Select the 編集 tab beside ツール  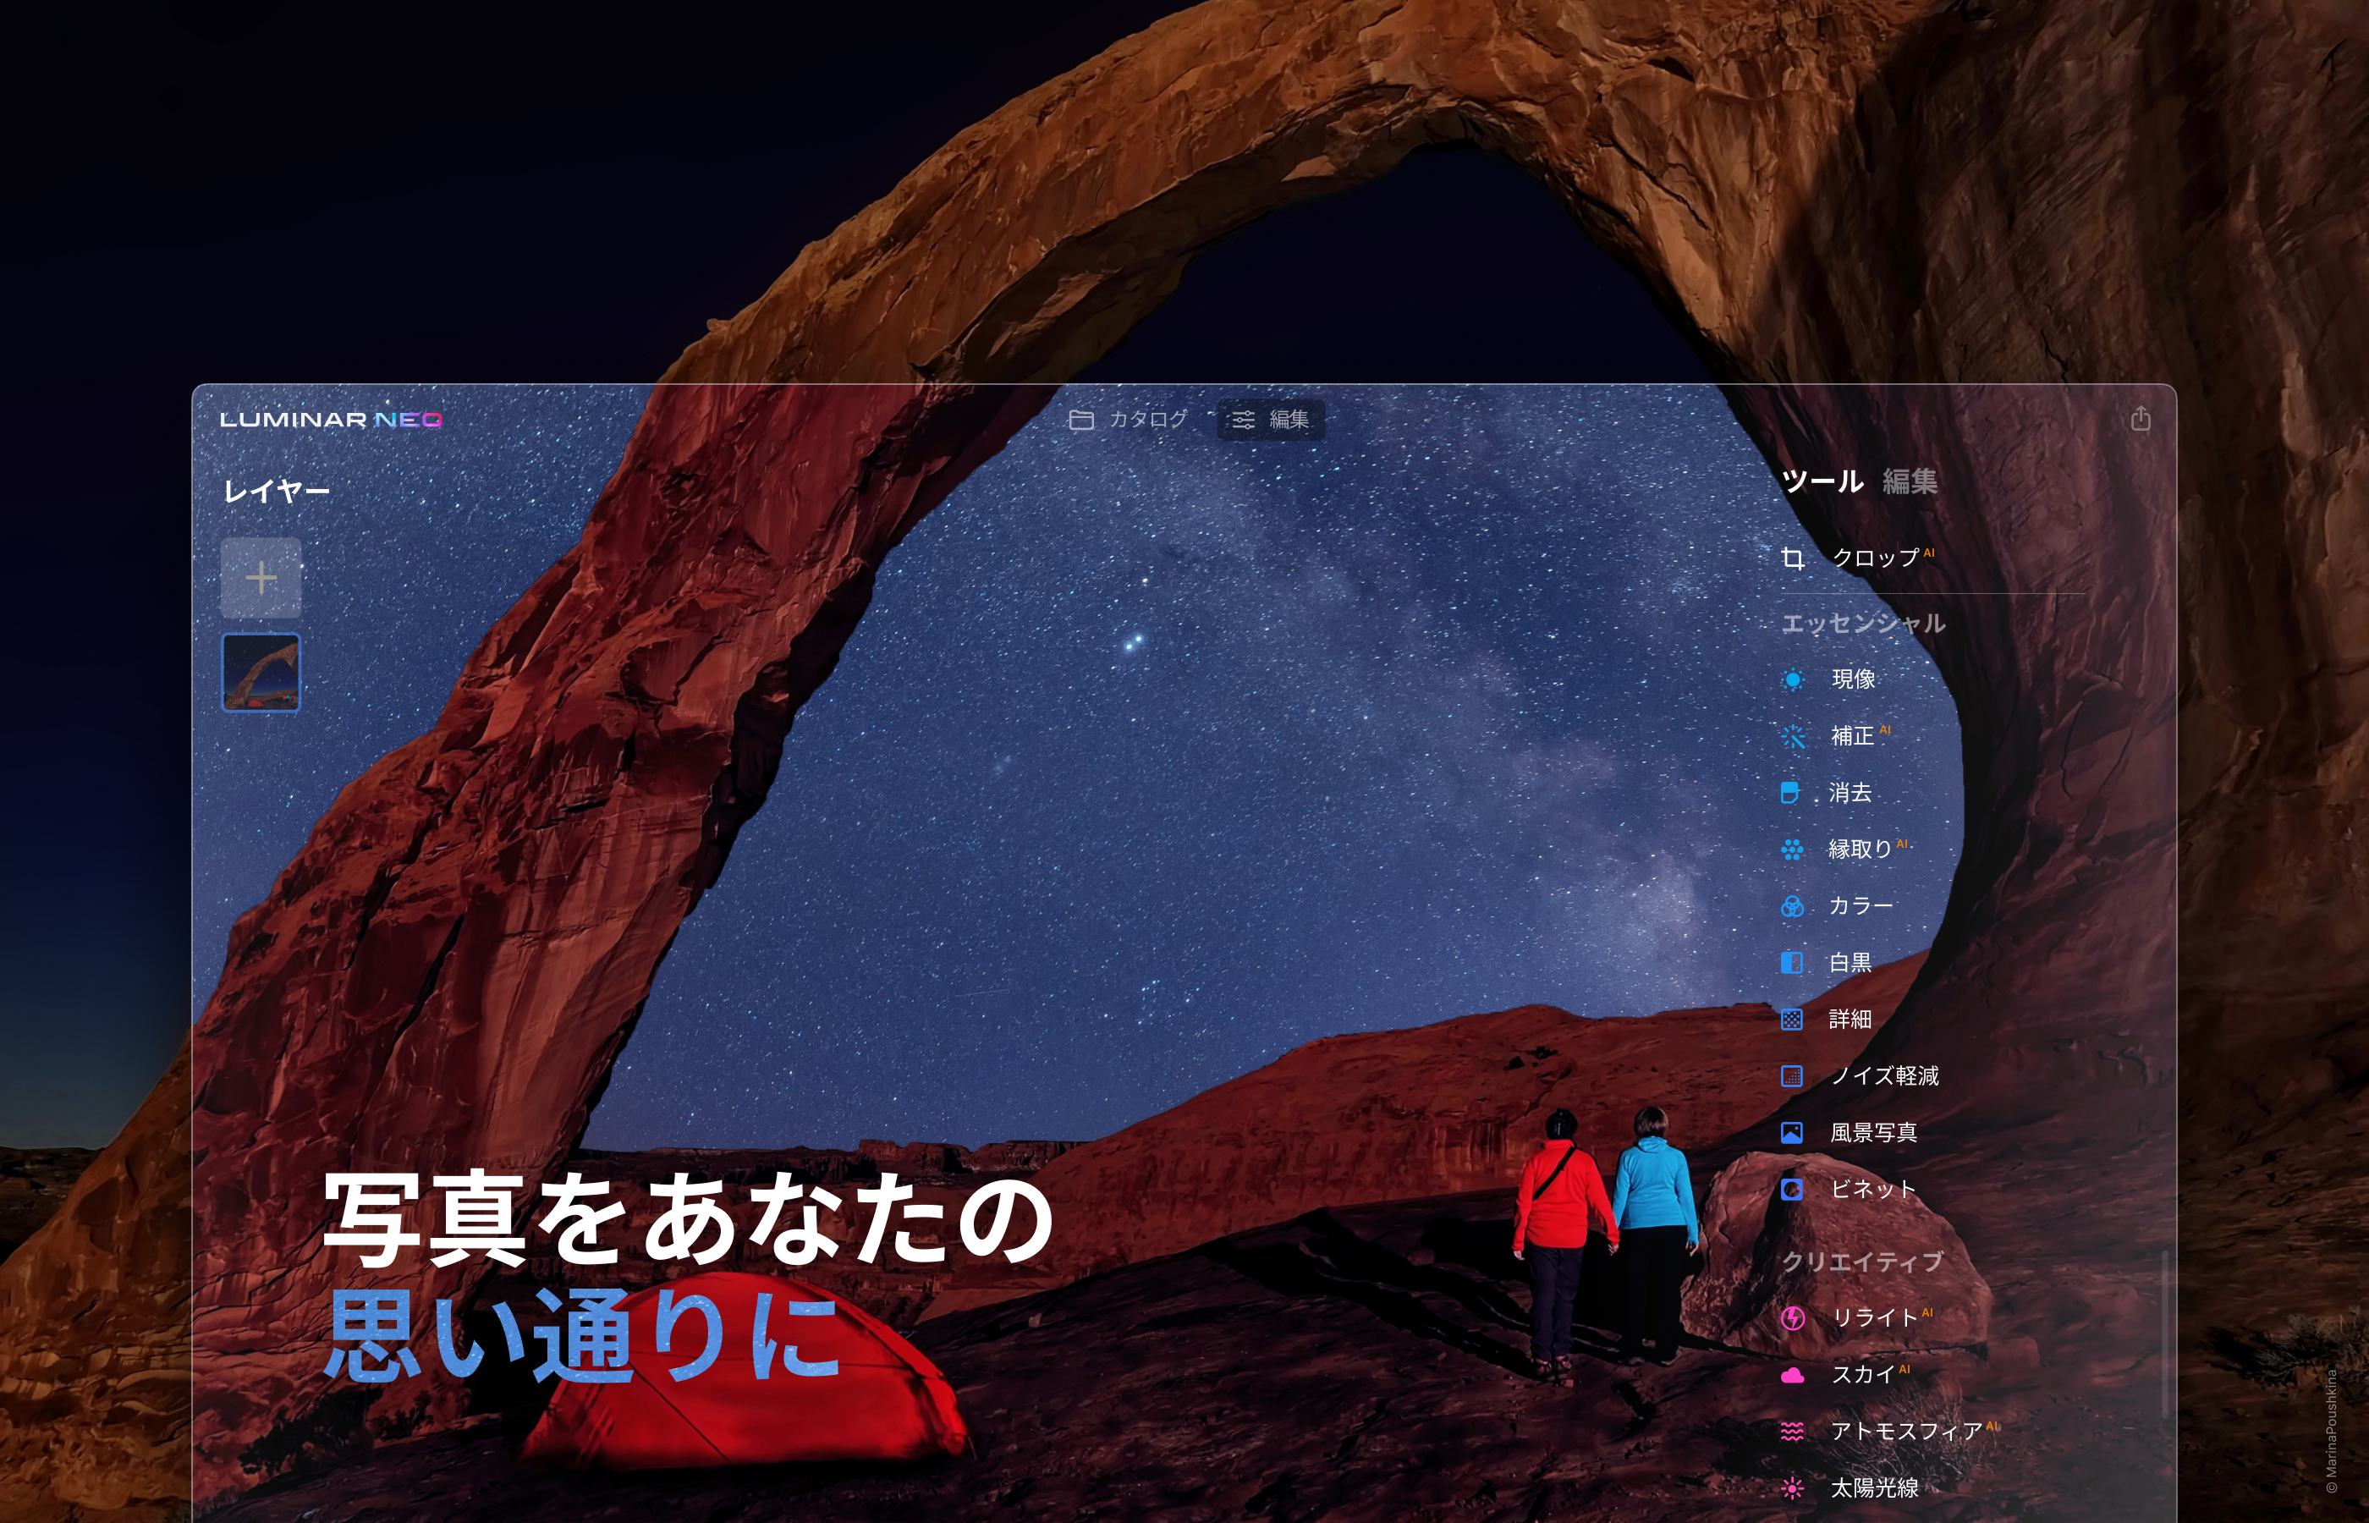tap(1910, 481)
